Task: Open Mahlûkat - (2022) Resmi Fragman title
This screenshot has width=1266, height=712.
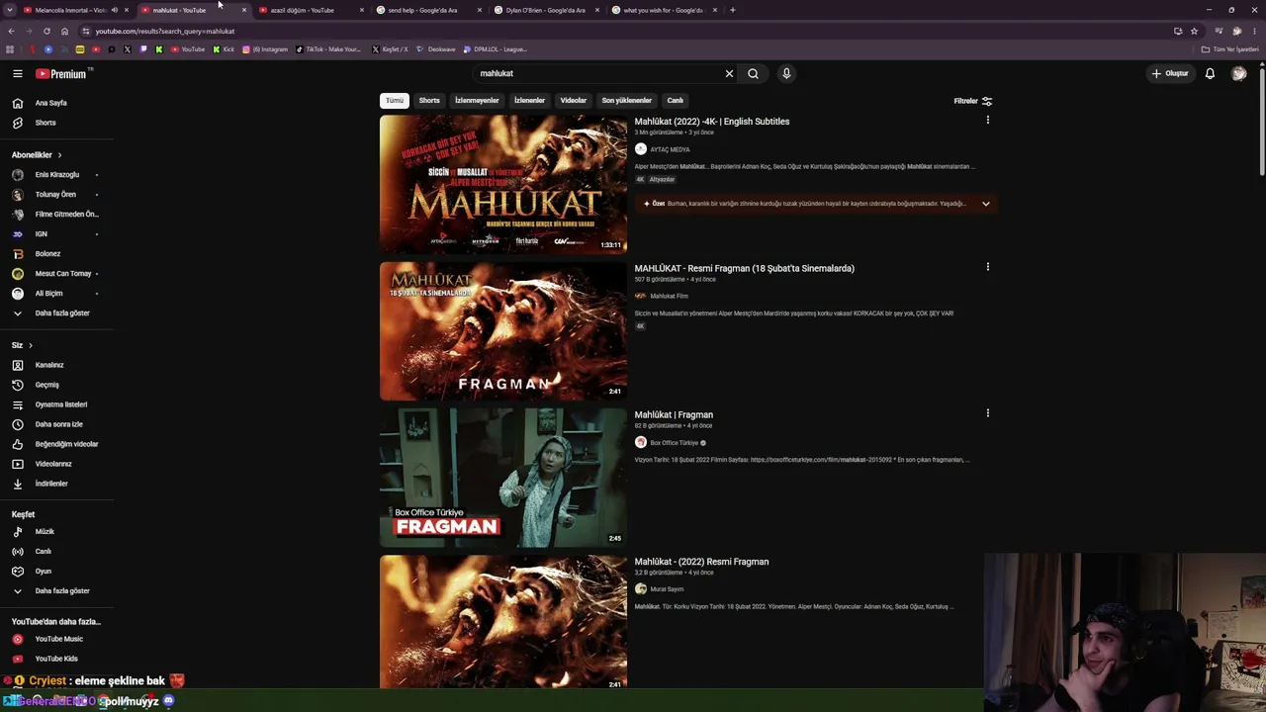Action: [x=701, y=562]
